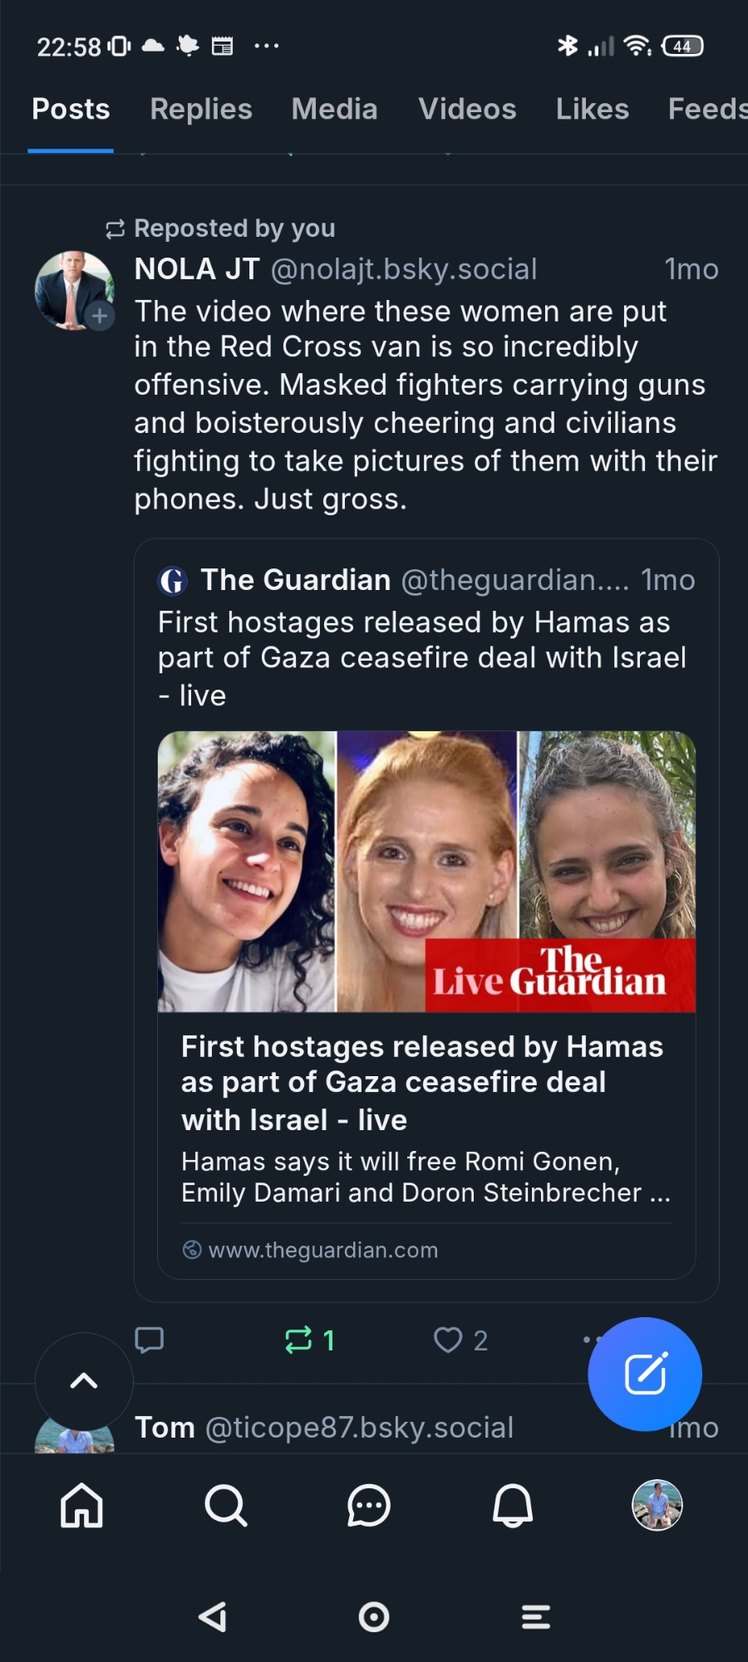Tap the blue compose new post button
Screen dimensions: 748x1662
[x=645, y=1374]
